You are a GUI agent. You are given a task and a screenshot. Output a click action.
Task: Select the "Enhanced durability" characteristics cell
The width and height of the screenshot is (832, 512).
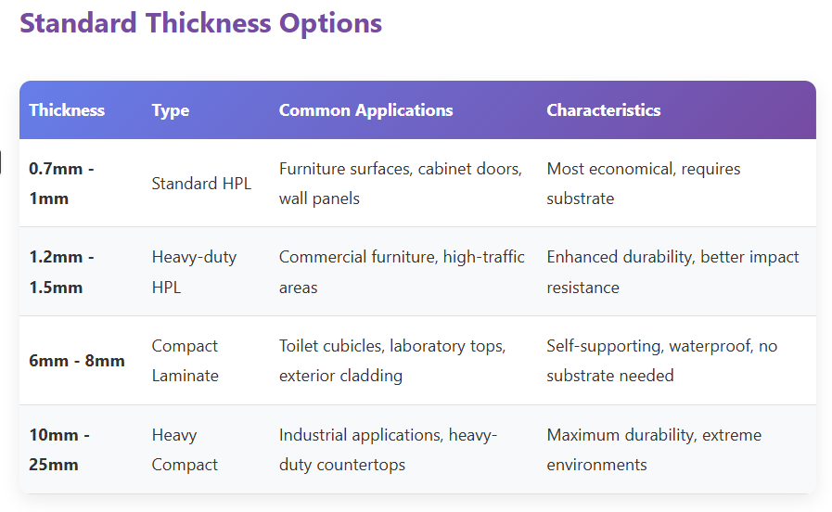pos(672,272)
